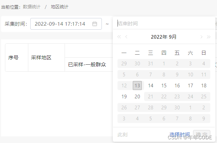This screenshot has width=217, height=143.
Task: Jump to next year with double-right arrow
Action: [x=209, y=37]
